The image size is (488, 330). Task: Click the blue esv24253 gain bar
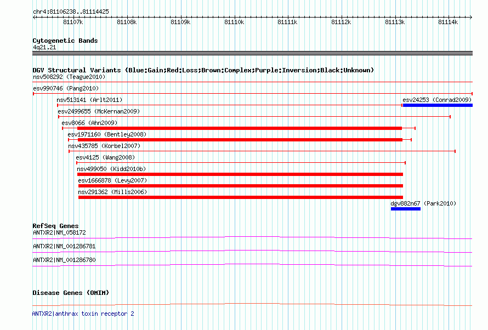point(438,105)
